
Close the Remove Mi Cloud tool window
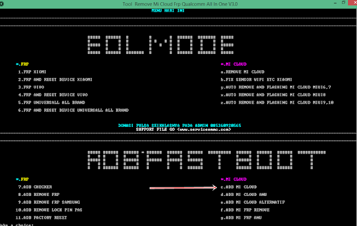point(353,3)
